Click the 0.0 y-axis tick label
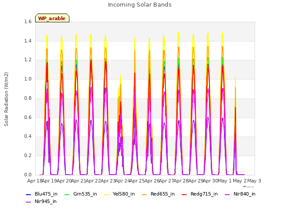 pyautogui.click(x=28, y=175)
